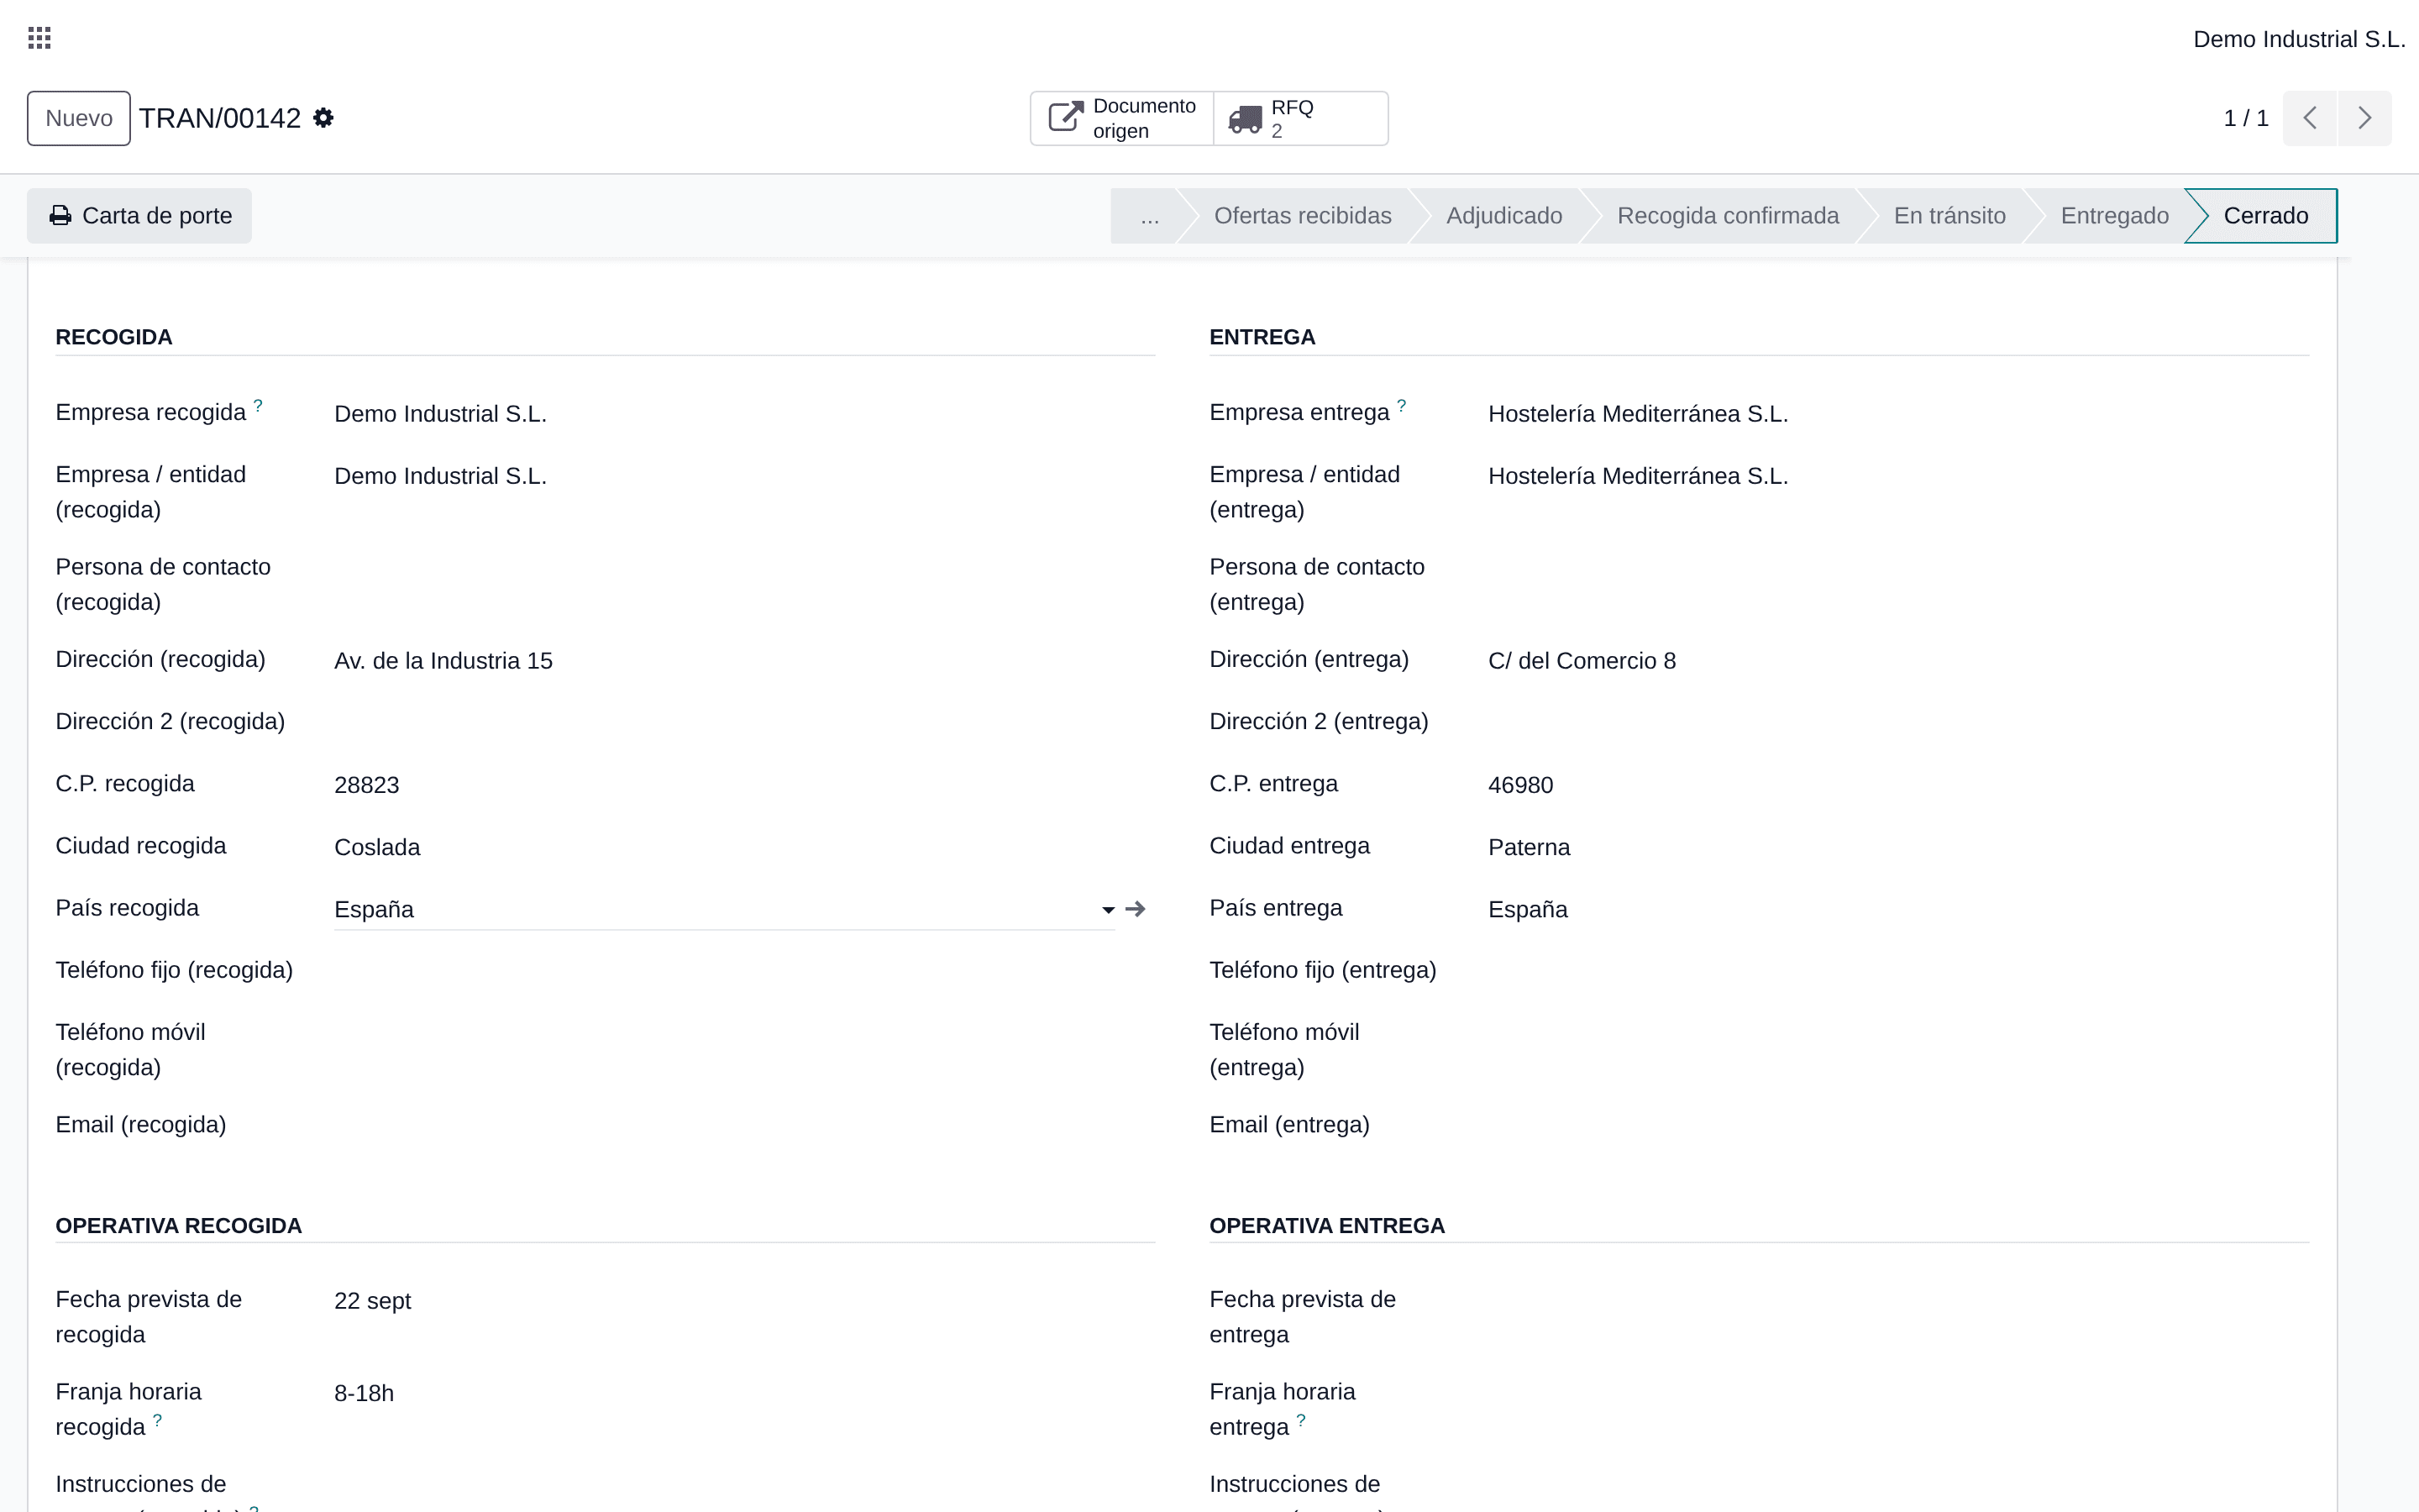The width and height of the screenshot is (2419, 1512).
Task: Show help for Franja horaria recogida
Action: [x=157, y=1420]
